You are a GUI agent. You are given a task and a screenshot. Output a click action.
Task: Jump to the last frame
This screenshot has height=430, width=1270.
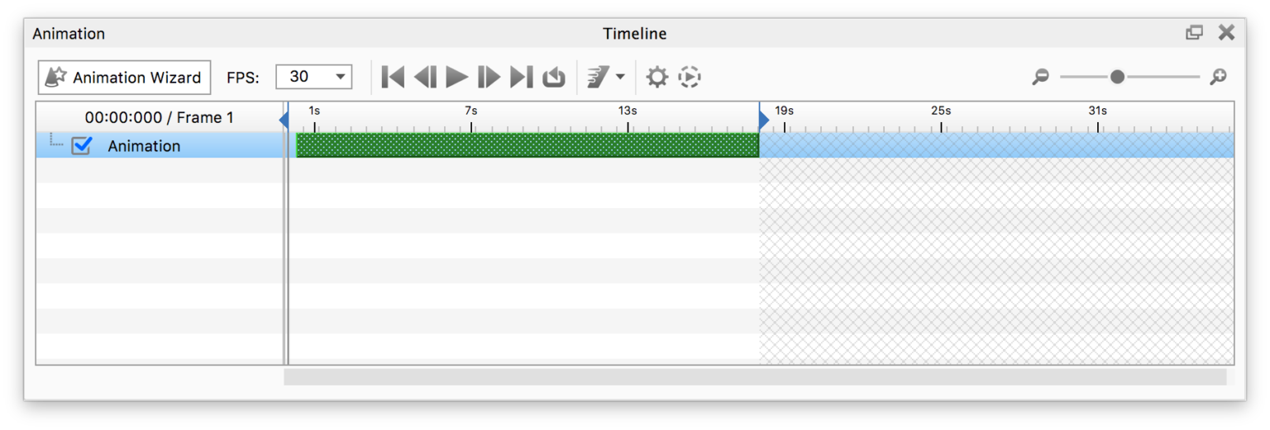tap(521, 78)
